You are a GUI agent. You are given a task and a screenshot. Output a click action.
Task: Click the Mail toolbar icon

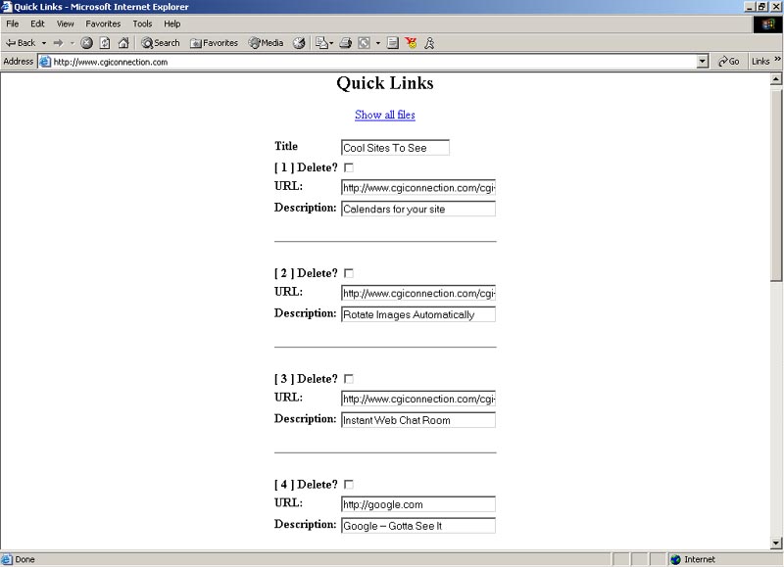(x=321, y=43)
